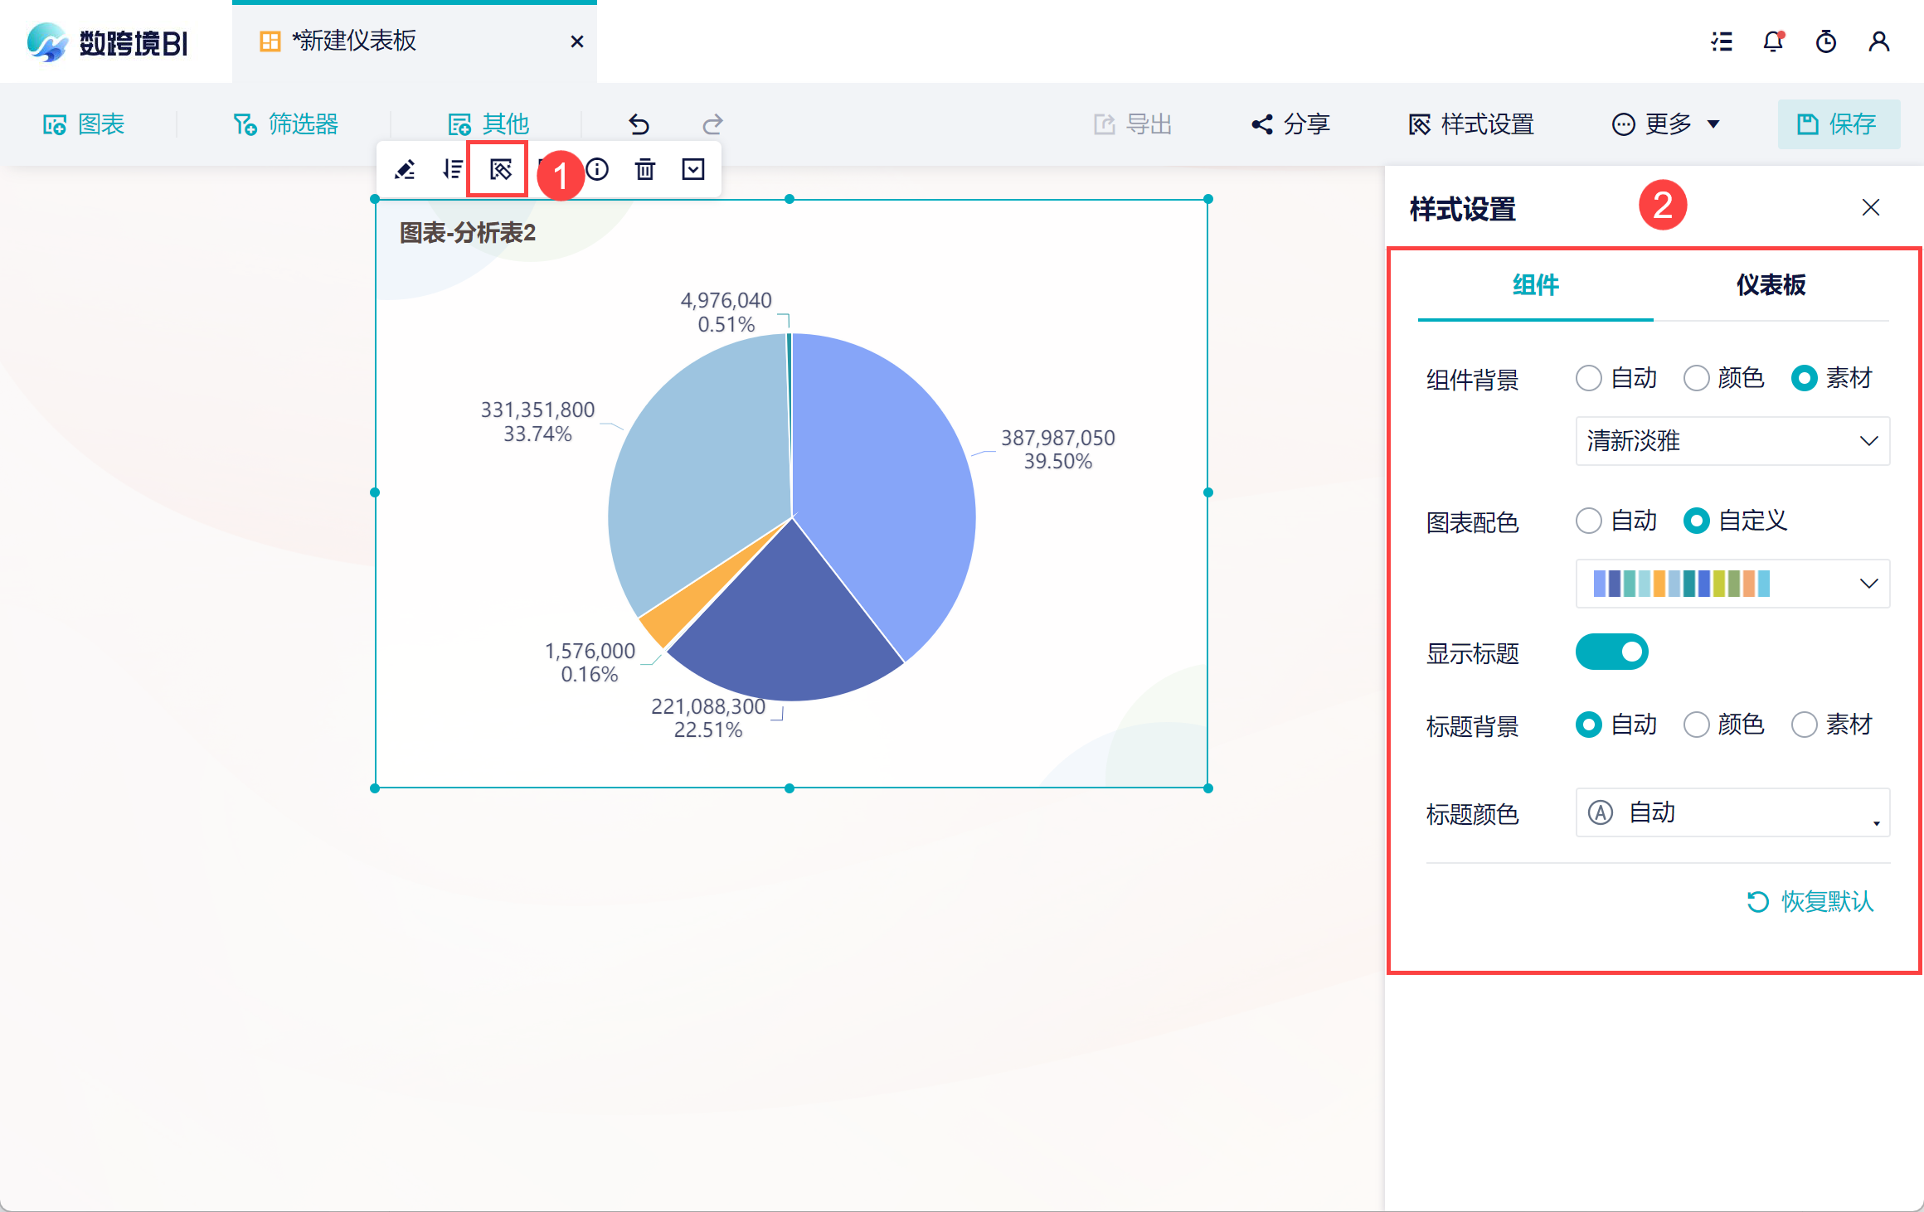Click 恢复默认 to reset styles
Screen dimensions: 1924x1212
point(1810,901)
